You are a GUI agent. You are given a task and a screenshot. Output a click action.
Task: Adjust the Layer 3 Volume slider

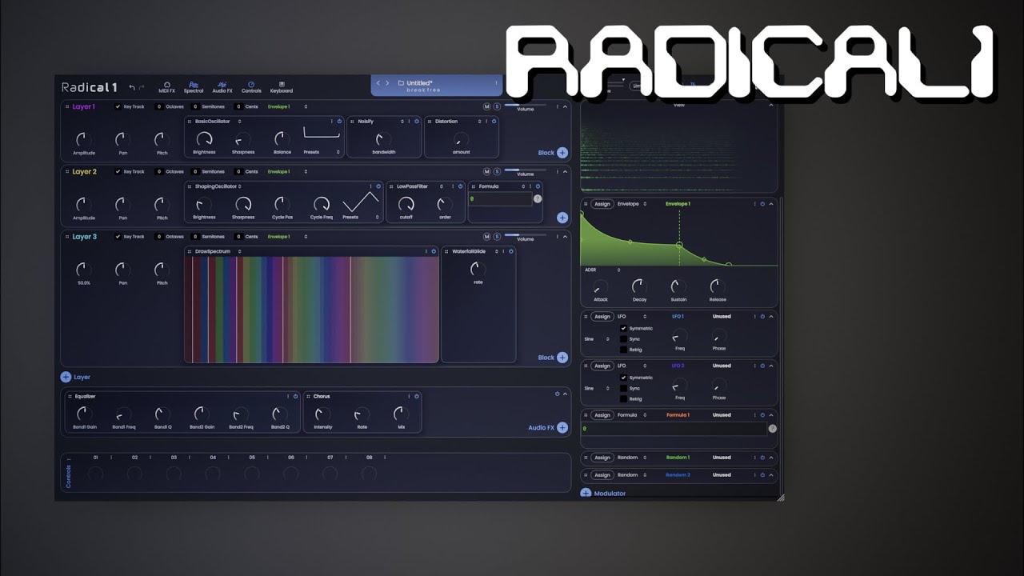coord(525,235)
